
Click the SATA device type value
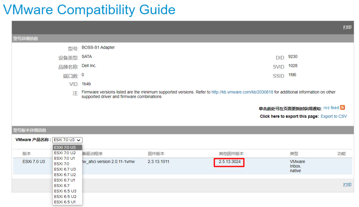point(87,57)
